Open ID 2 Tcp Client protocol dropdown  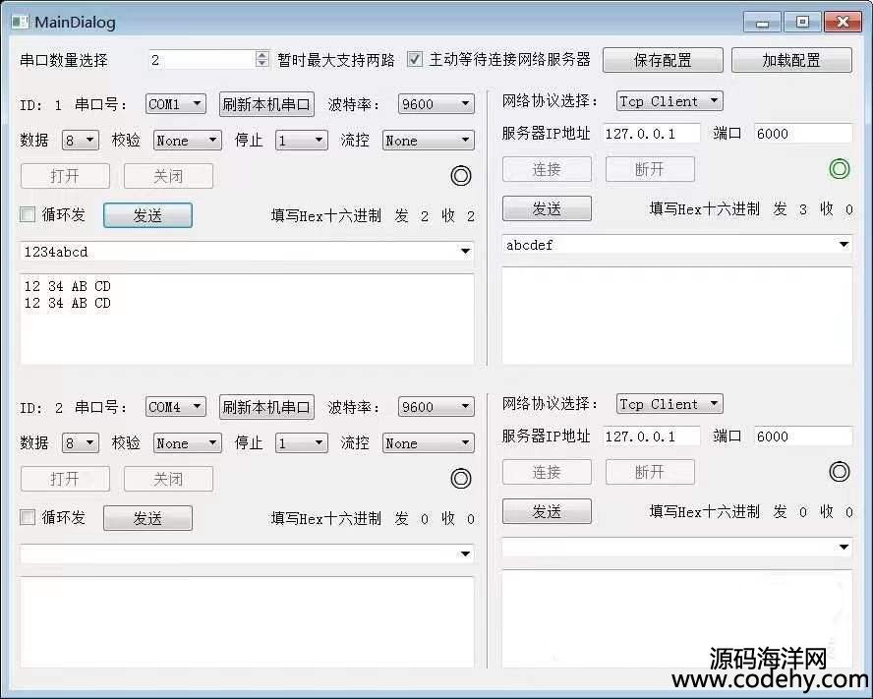[x=669, y=403]
